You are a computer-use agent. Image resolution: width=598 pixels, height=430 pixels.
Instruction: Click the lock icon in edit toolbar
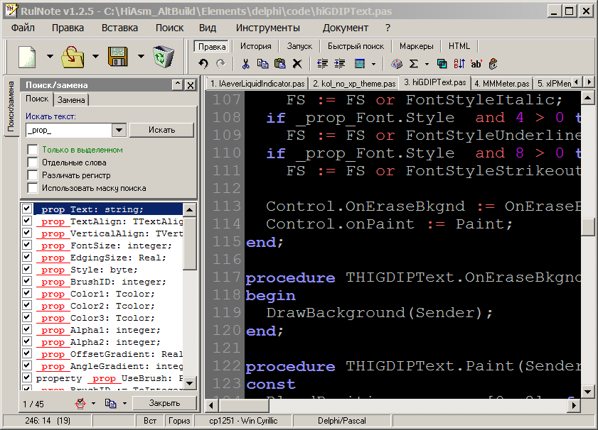pos(493,64)
